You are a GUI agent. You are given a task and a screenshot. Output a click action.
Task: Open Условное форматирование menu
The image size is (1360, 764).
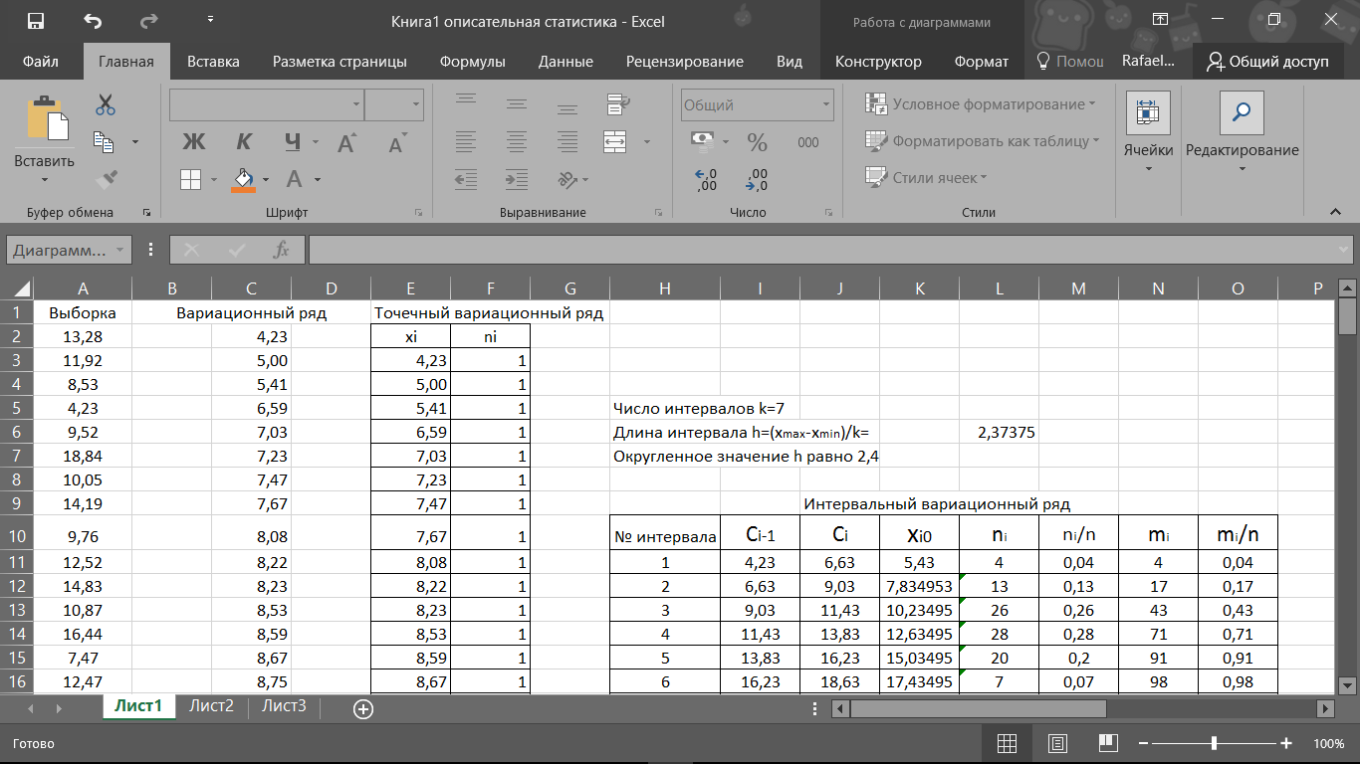click(x=980, y=104)
